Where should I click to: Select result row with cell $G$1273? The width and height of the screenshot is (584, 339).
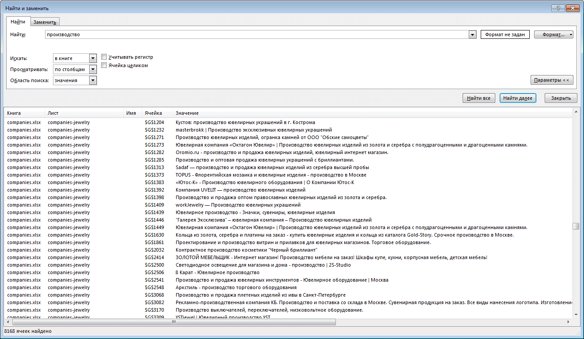(x=288, y=145)
